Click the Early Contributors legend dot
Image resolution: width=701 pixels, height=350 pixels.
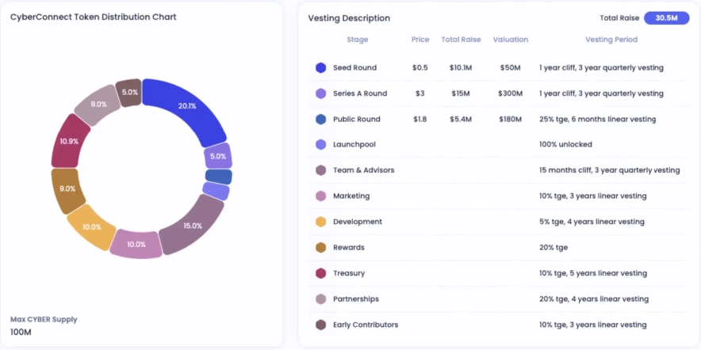coord(320,325)
